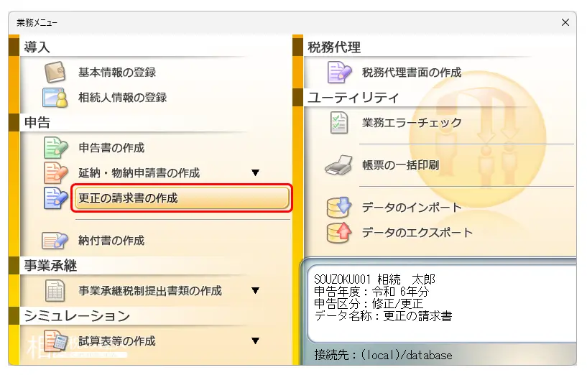Click the printer icon for 帳票の一括印刷
This screenshot has width=587, height=375.
coord(339,165)
